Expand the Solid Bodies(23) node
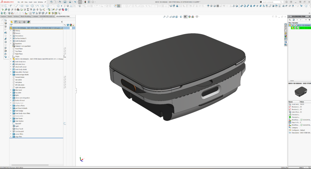311x169 pixels. click(x=11, y=41)
